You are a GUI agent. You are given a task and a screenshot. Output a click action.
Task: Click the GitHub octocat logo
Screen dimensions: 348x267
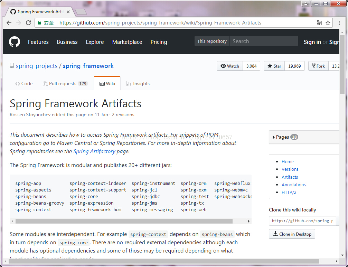pos(15,42)
